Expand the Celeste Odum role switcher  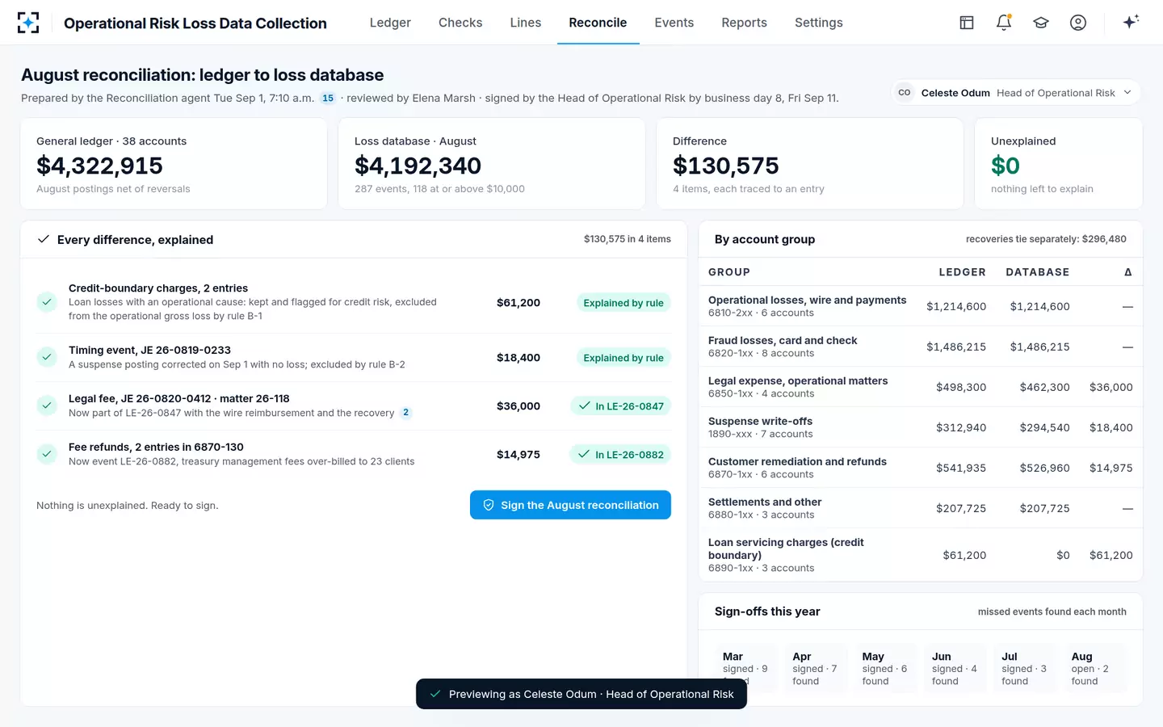1016,93
